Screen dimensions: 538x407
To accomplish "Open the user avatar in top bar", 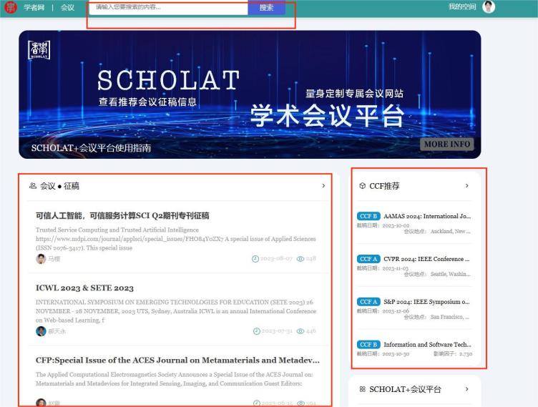I will coord(488,7).
